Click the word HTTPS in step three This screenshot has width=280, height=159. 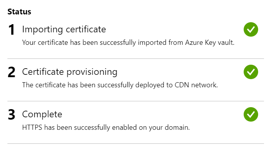coord(32,127)
